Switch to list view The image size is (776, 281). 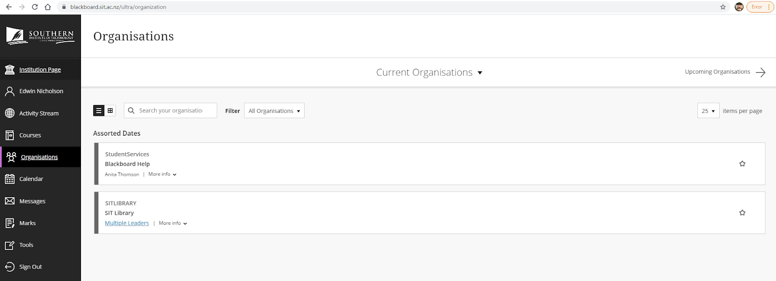(x=98, y=110)
